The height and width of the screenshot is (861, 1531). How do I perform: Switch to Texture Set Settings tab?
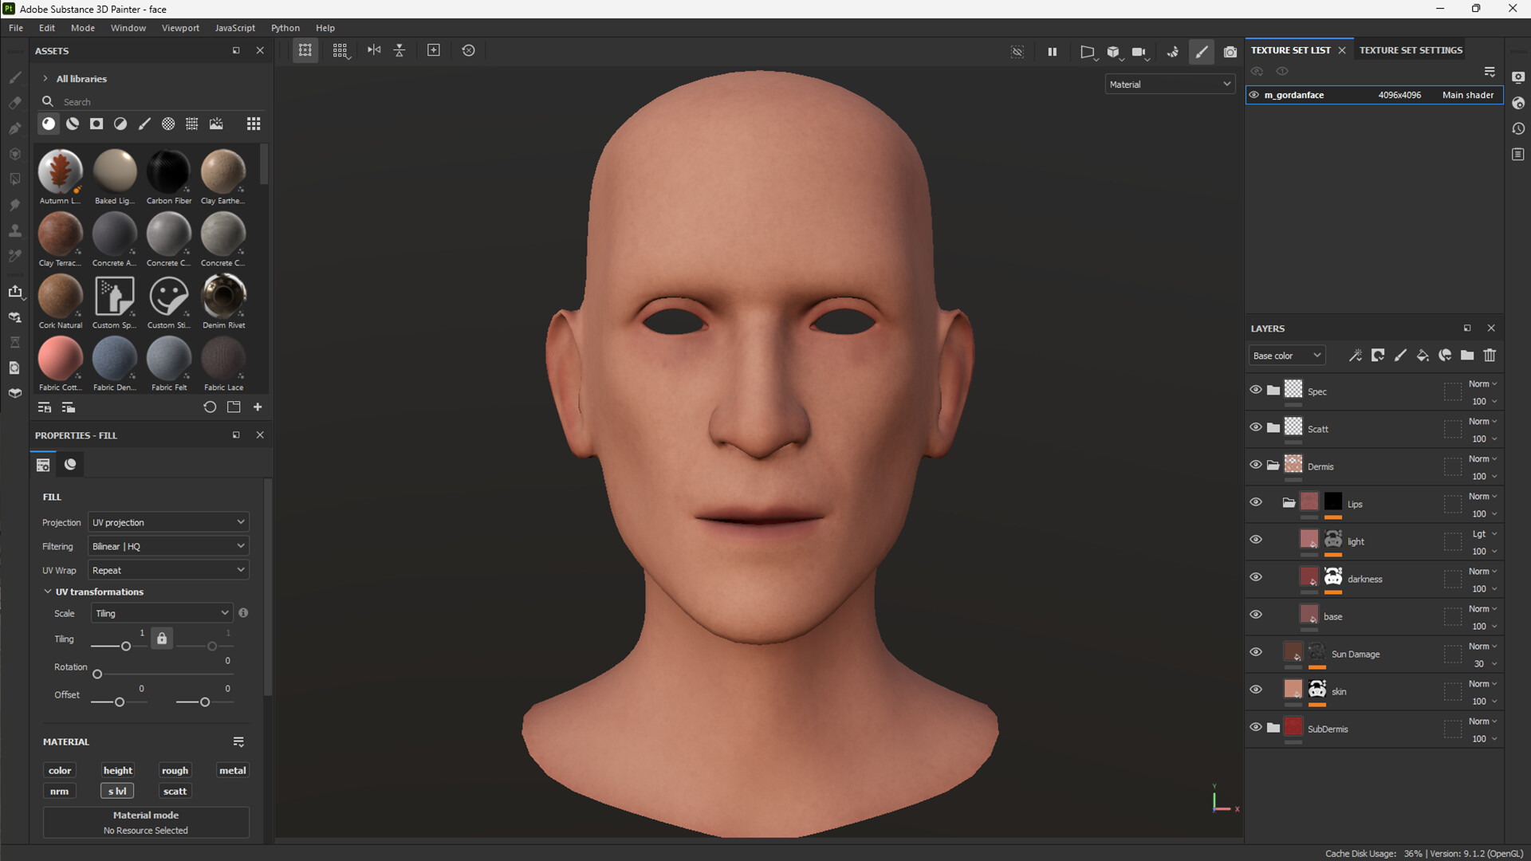1411,50
